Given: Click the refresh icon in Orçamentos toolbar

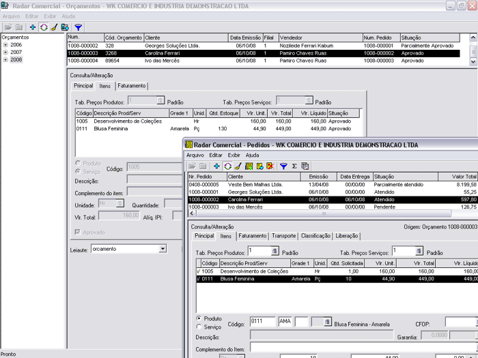Looking at the screenshot, I should coord(44,27).
